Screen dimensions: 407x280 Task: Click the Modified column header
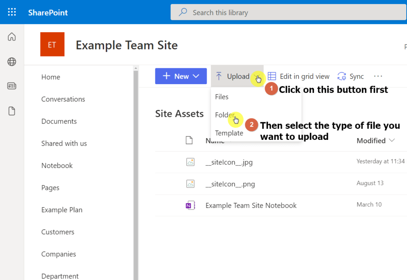pos(371,141)
